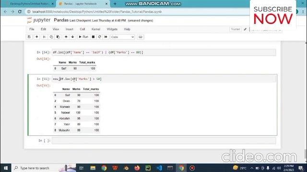Switch to the Desktop/Python folder browser tab
This screenshot has height=172, width=307.
tap(29, 4)
